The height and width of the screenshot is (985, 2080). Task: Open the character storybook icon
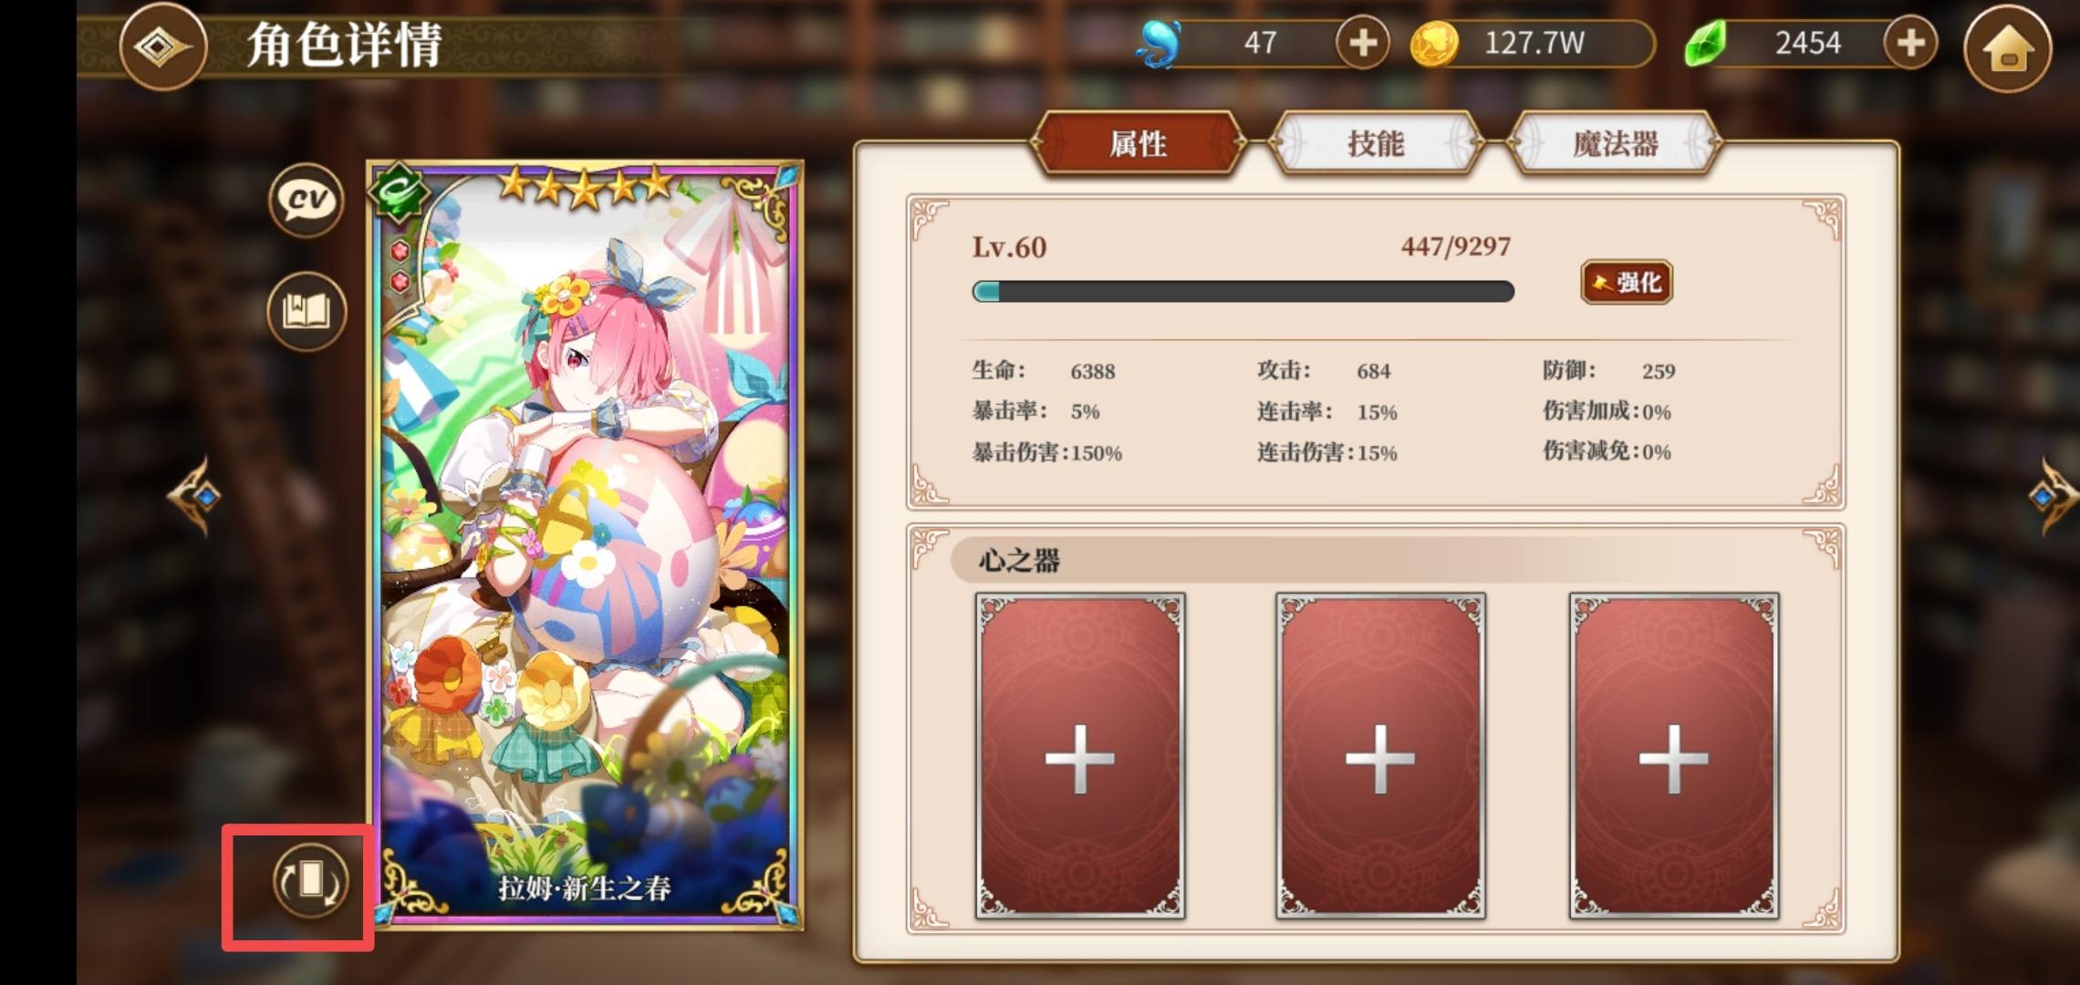[307, 311]
